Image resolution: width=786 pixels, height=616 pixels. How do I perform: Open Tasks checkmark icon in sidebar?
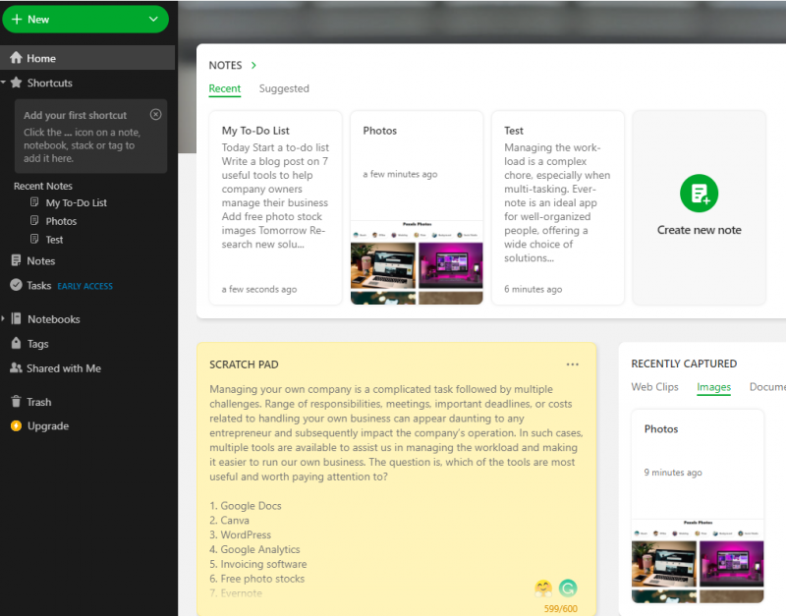[x=16, y=285]
